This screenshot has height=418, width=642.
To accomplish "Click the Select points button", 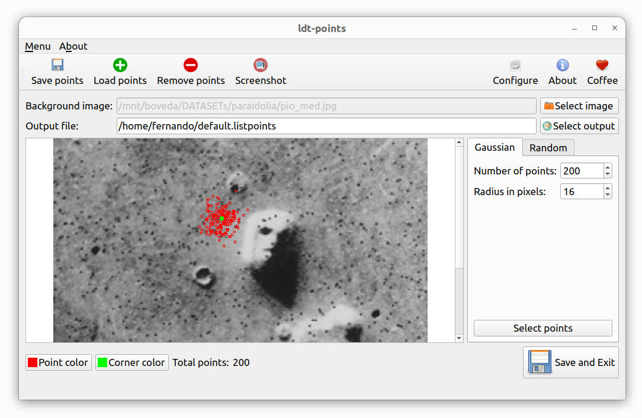I will pos(543,328).
